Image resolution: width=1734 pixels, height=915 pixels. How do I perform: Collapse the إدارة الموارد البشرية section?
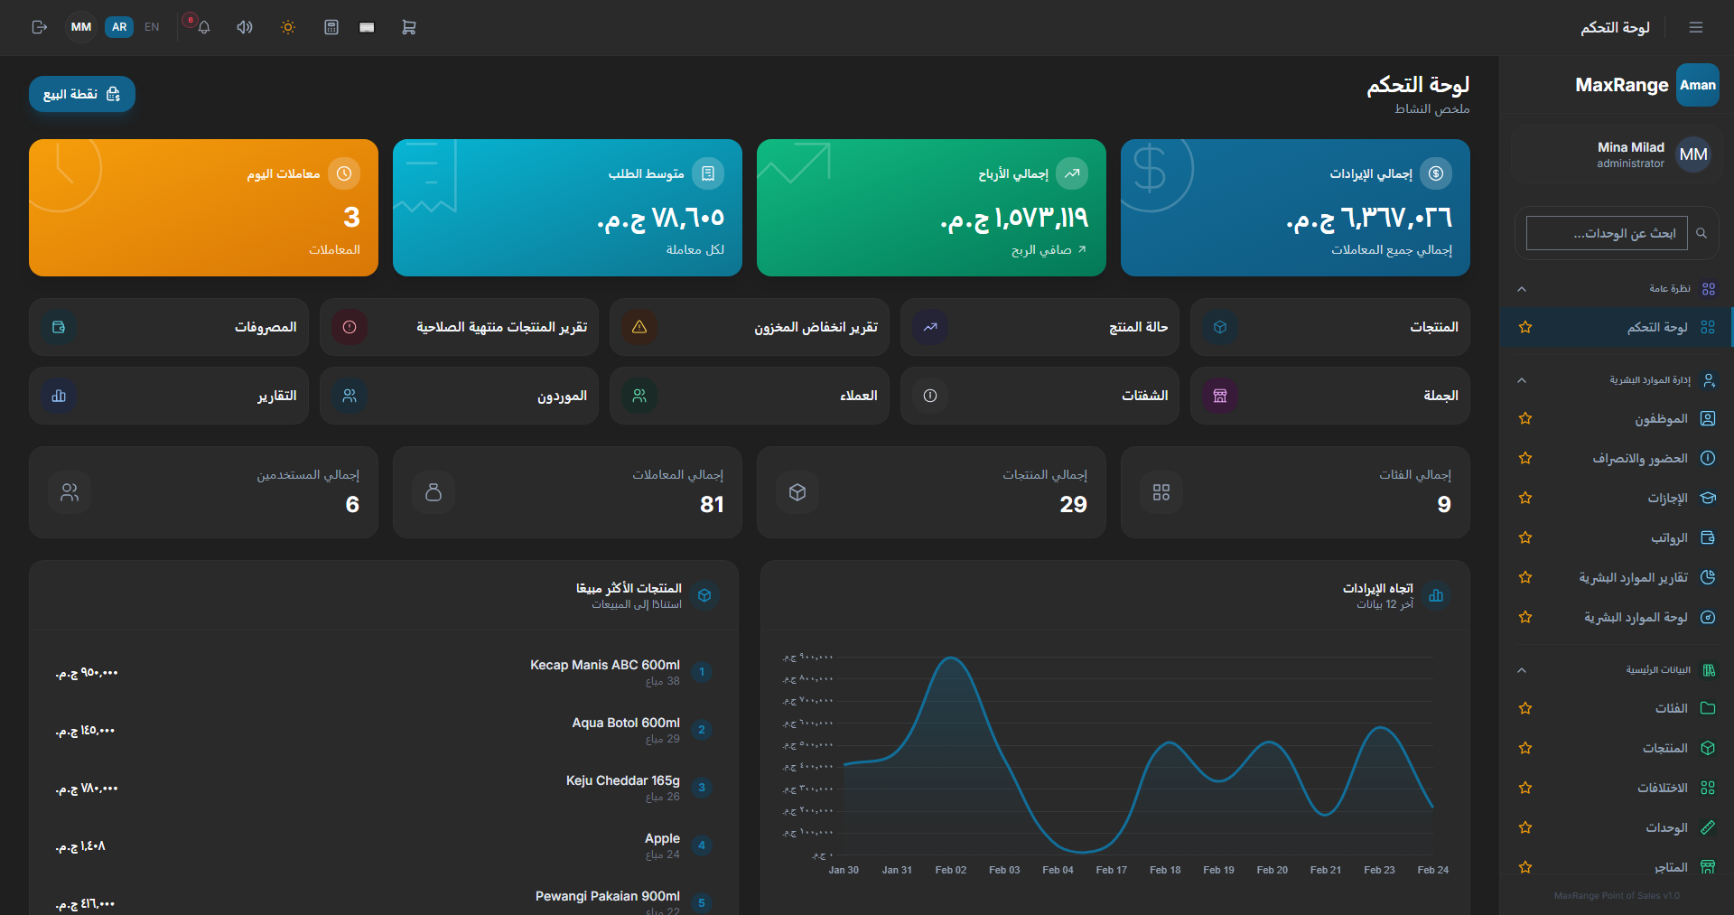click(1522, 380)
